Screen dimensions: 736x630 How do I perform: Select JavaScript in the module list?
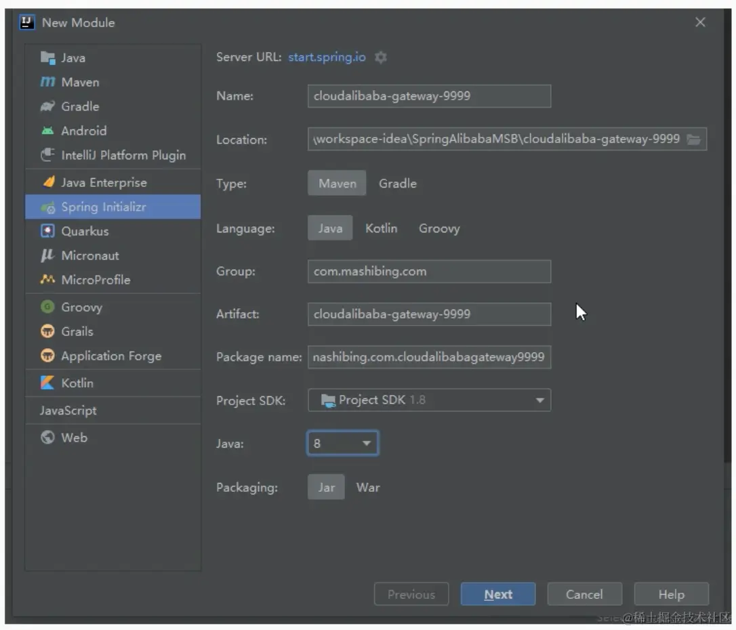[68, 411]
